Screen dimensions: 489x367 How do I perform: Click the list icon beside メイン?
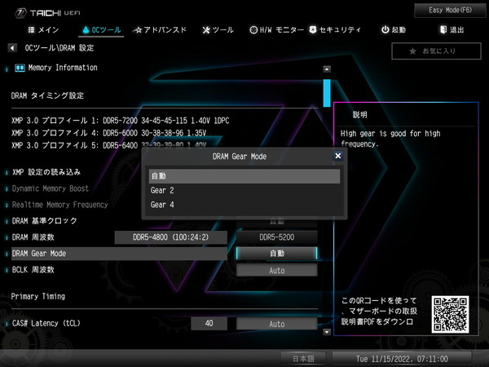[31, 30]
